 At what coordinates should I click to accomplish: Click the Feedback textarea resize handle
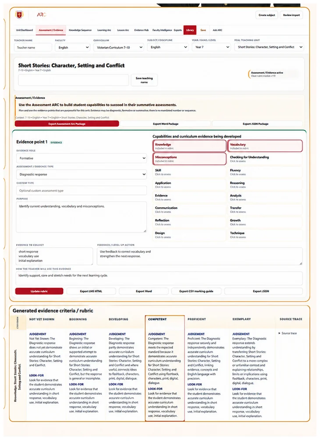(301, 263)
